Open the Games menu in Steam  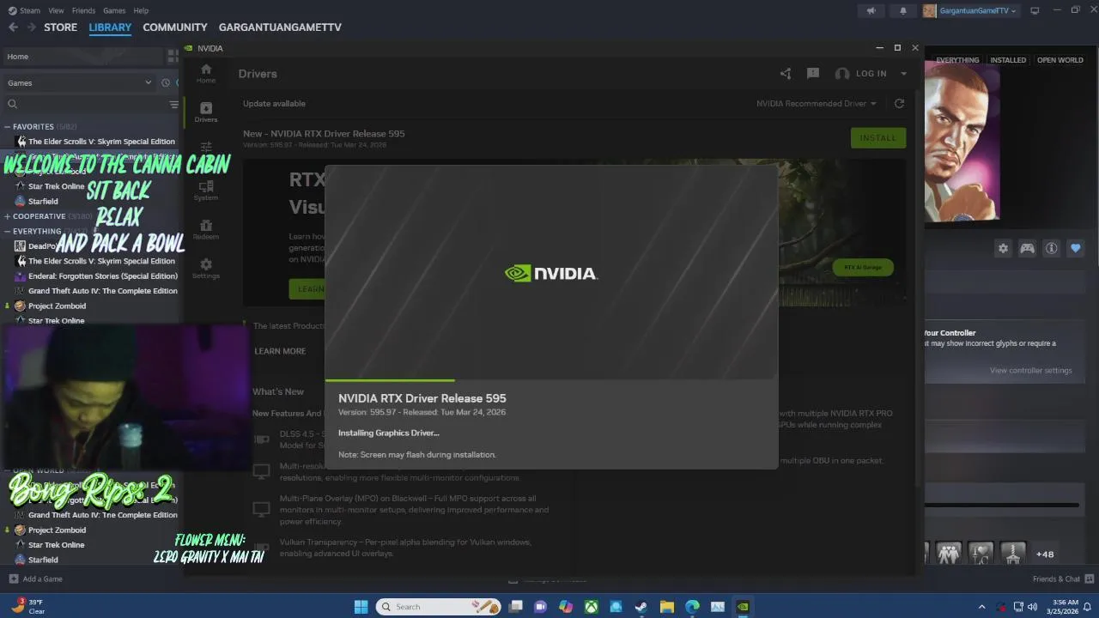tap(114, 10)
